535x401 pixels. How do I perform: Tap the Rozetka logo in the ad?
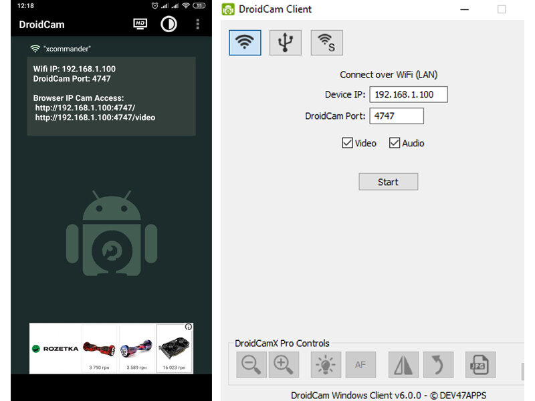[55, 348]
